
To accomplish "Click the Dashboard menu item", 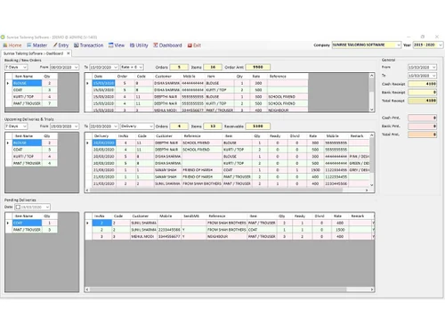I will coord(167,45).
